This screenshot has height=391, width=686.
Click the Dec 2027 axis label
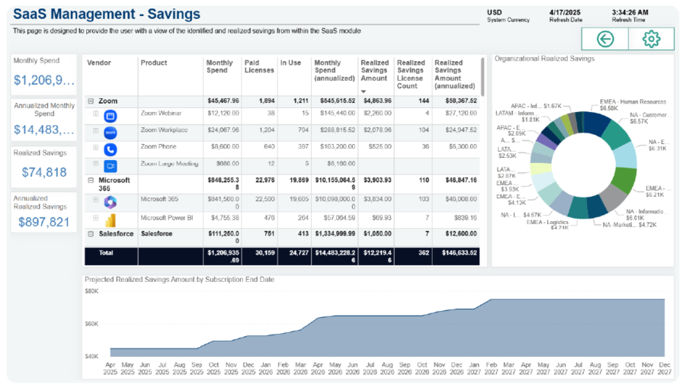[x=664, y=368]
